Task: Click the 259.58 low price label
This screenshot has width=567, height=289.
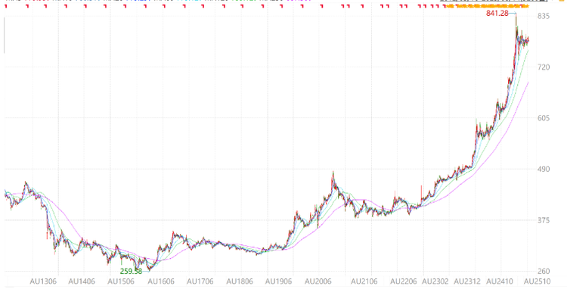Action: coord(131,272)
